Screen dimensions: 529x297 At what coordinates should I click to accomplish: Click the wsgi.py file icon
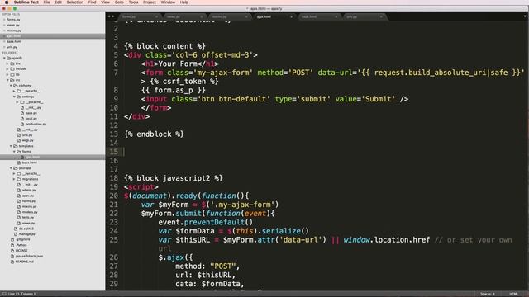click(19, 140)
